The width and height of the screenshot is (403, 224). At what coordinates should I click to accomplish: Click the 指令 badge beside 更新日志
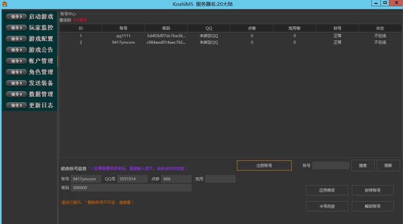(16, 105)
